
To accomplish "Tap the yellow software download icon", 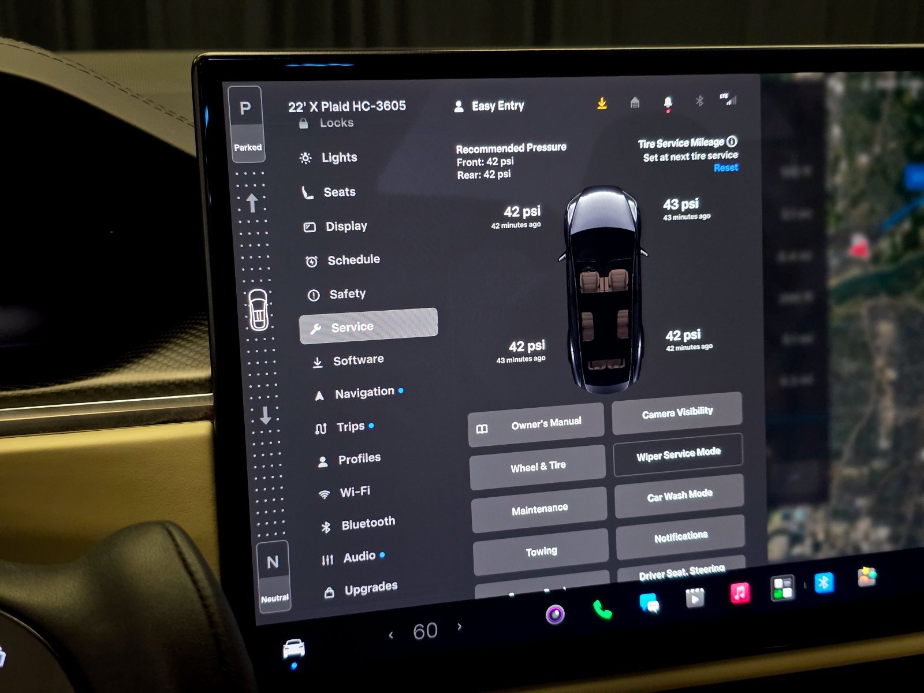I will coord(602,103).
